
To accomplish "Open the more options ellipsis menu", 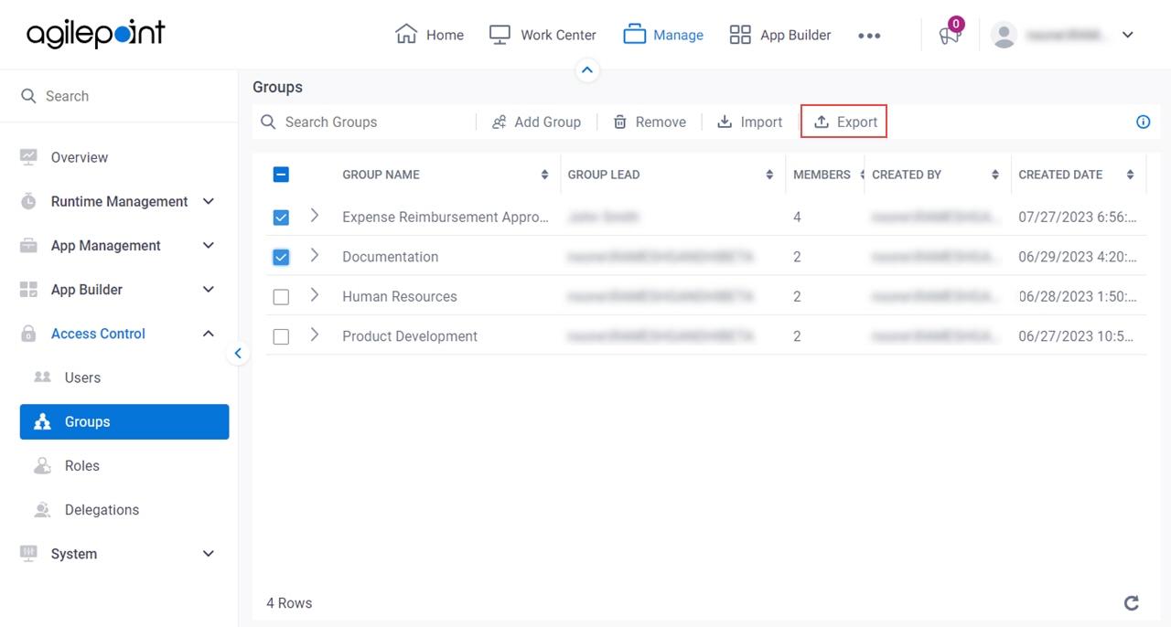I will [x=869, y=36].
